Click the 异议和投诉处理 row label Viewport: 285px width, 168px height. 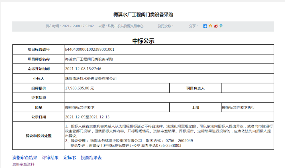38,136
